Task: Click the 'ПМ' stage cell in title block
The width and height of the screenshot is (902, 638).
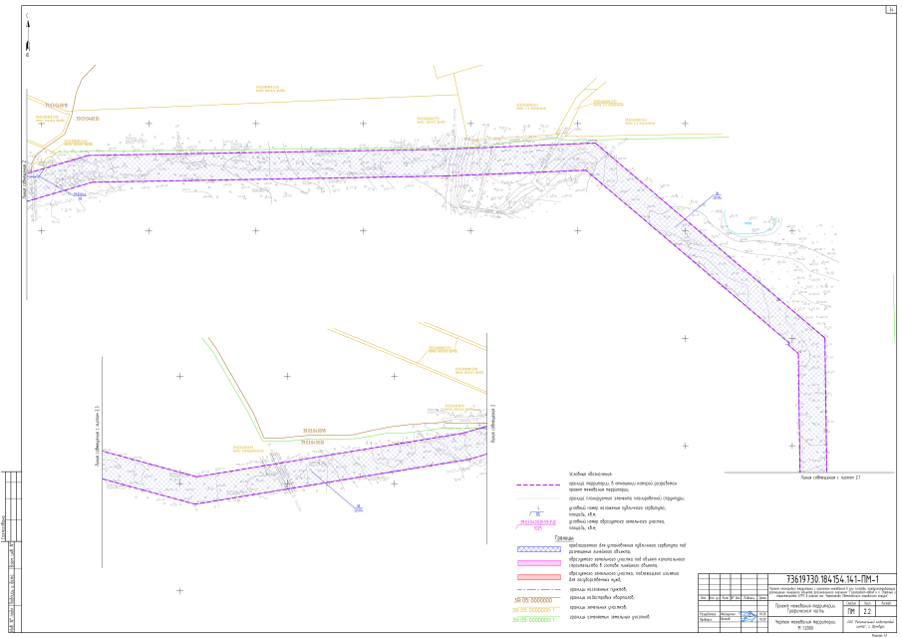Action: pyautogui.click(x=850, y=611)
